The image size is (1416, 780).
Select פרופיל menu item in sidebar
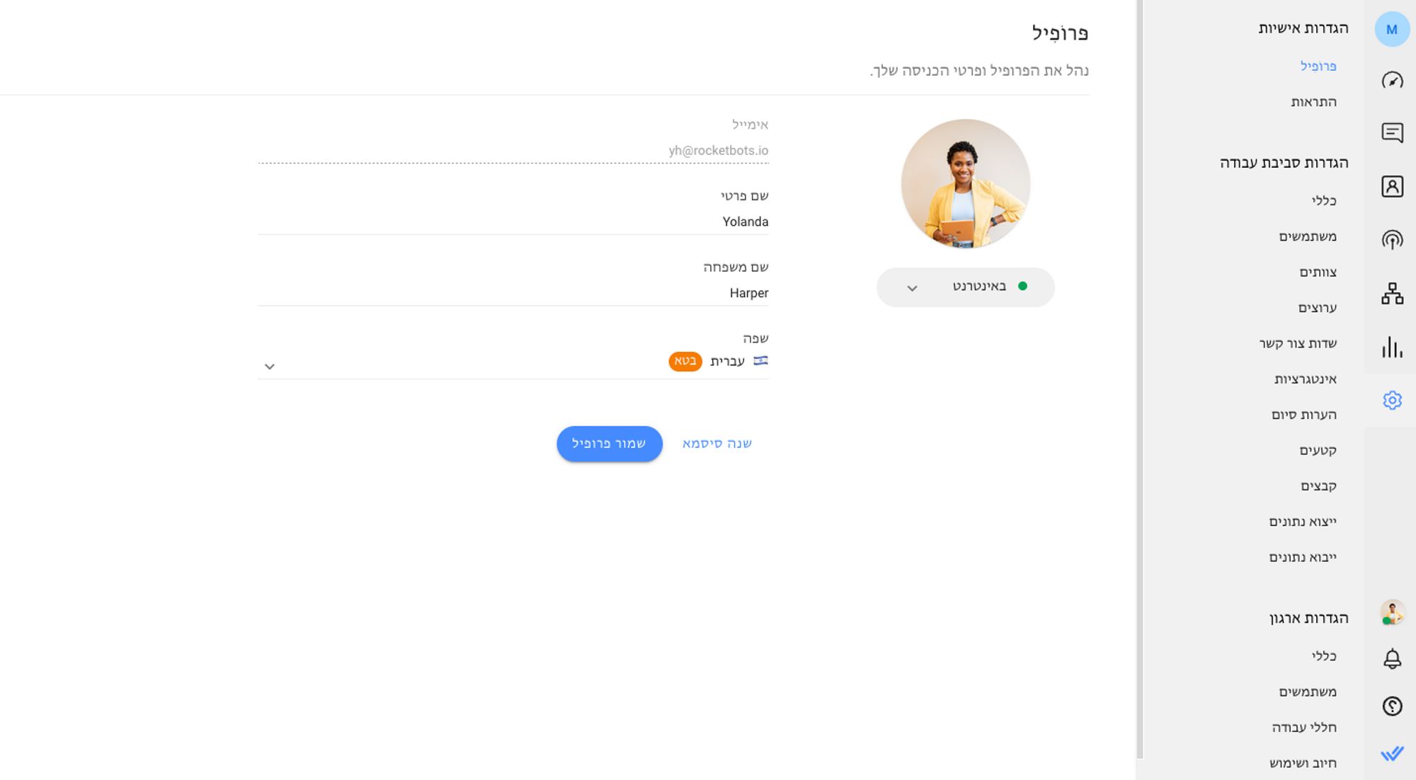[1317, 65]
